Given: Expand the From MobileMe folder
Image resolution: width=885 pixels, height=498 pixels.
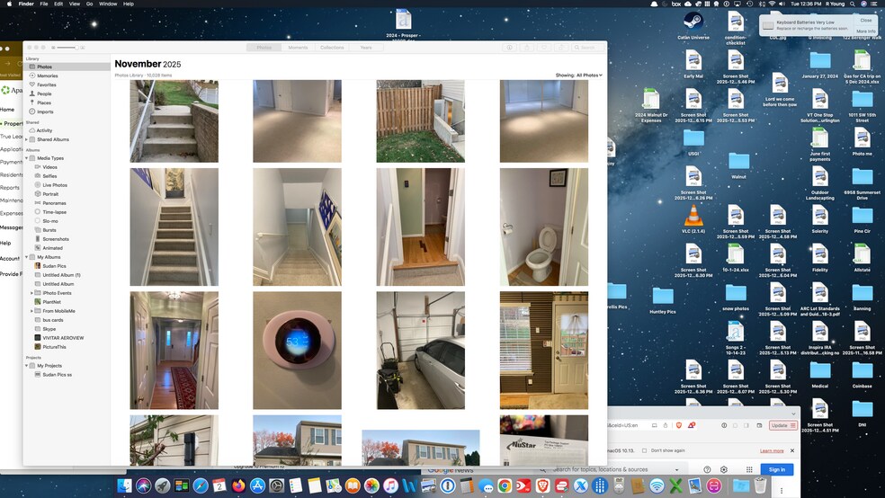Looking at the screenshot, I should click(x=31, y=311).
